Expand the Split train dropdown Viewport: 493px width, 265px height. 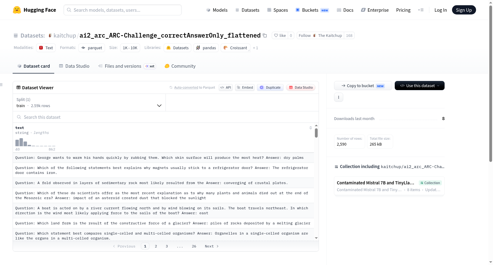pos(89,102)
